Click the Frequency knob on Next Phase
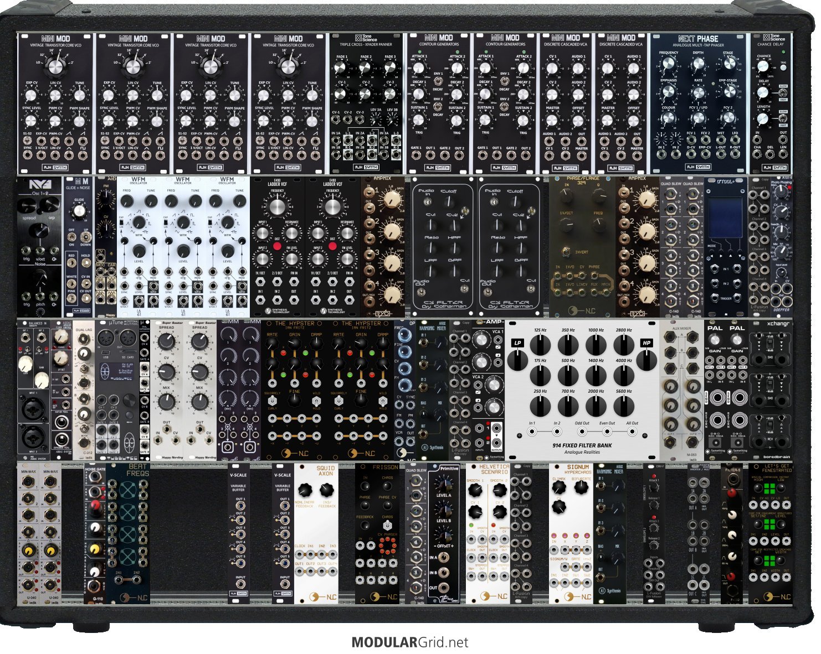This screenshot has height=654, width=821. (x=669, y=65)
